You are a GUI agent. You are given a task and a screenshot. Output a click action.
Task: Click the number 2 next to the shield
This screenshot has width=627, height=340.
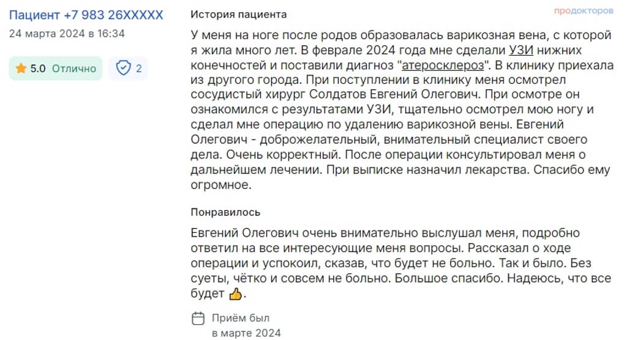coord(139,68)
